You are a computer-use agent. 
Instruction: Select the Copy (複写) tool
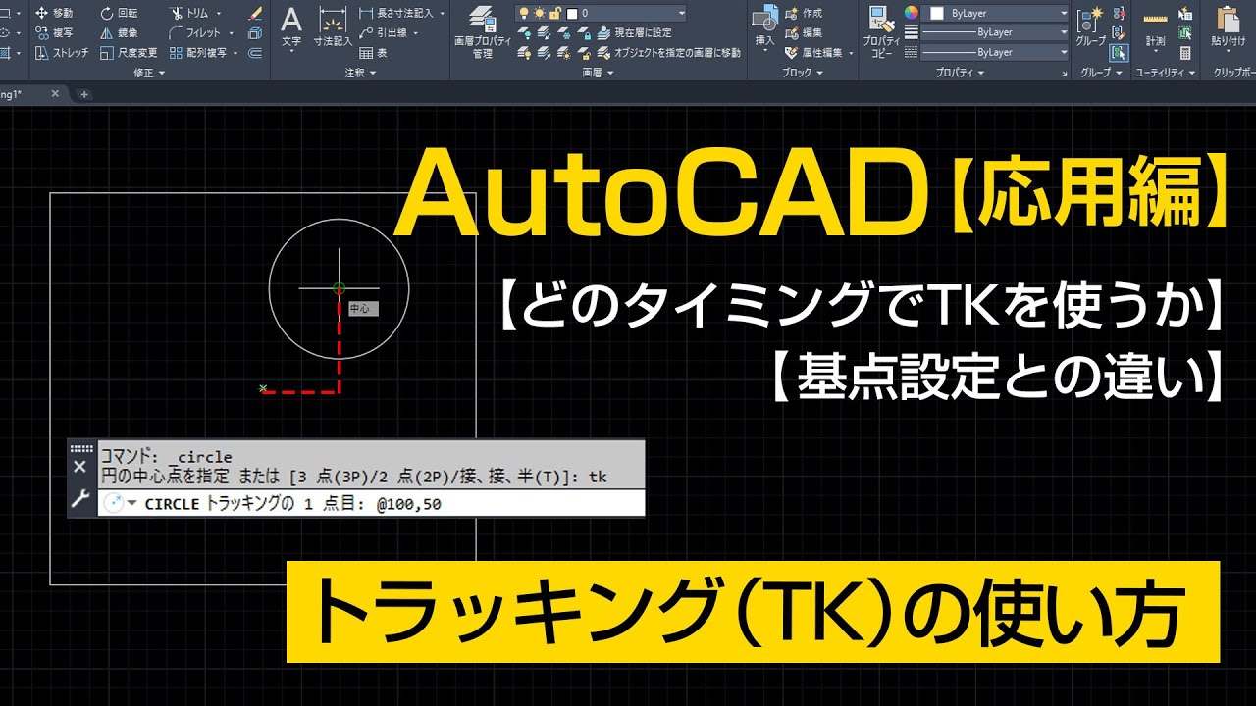click(54, 32)
